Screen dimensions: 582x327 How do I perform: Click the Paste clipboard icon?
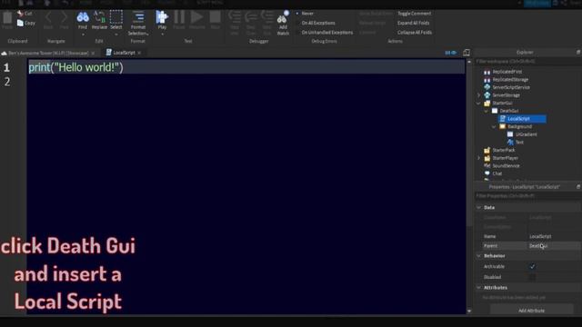(x=7, y=18)
